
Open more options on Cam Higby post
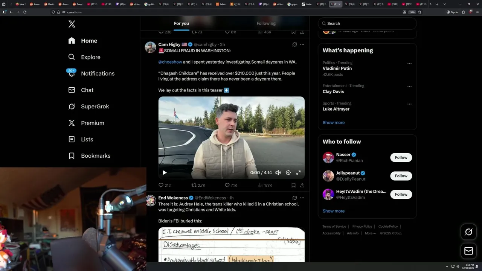302,44
